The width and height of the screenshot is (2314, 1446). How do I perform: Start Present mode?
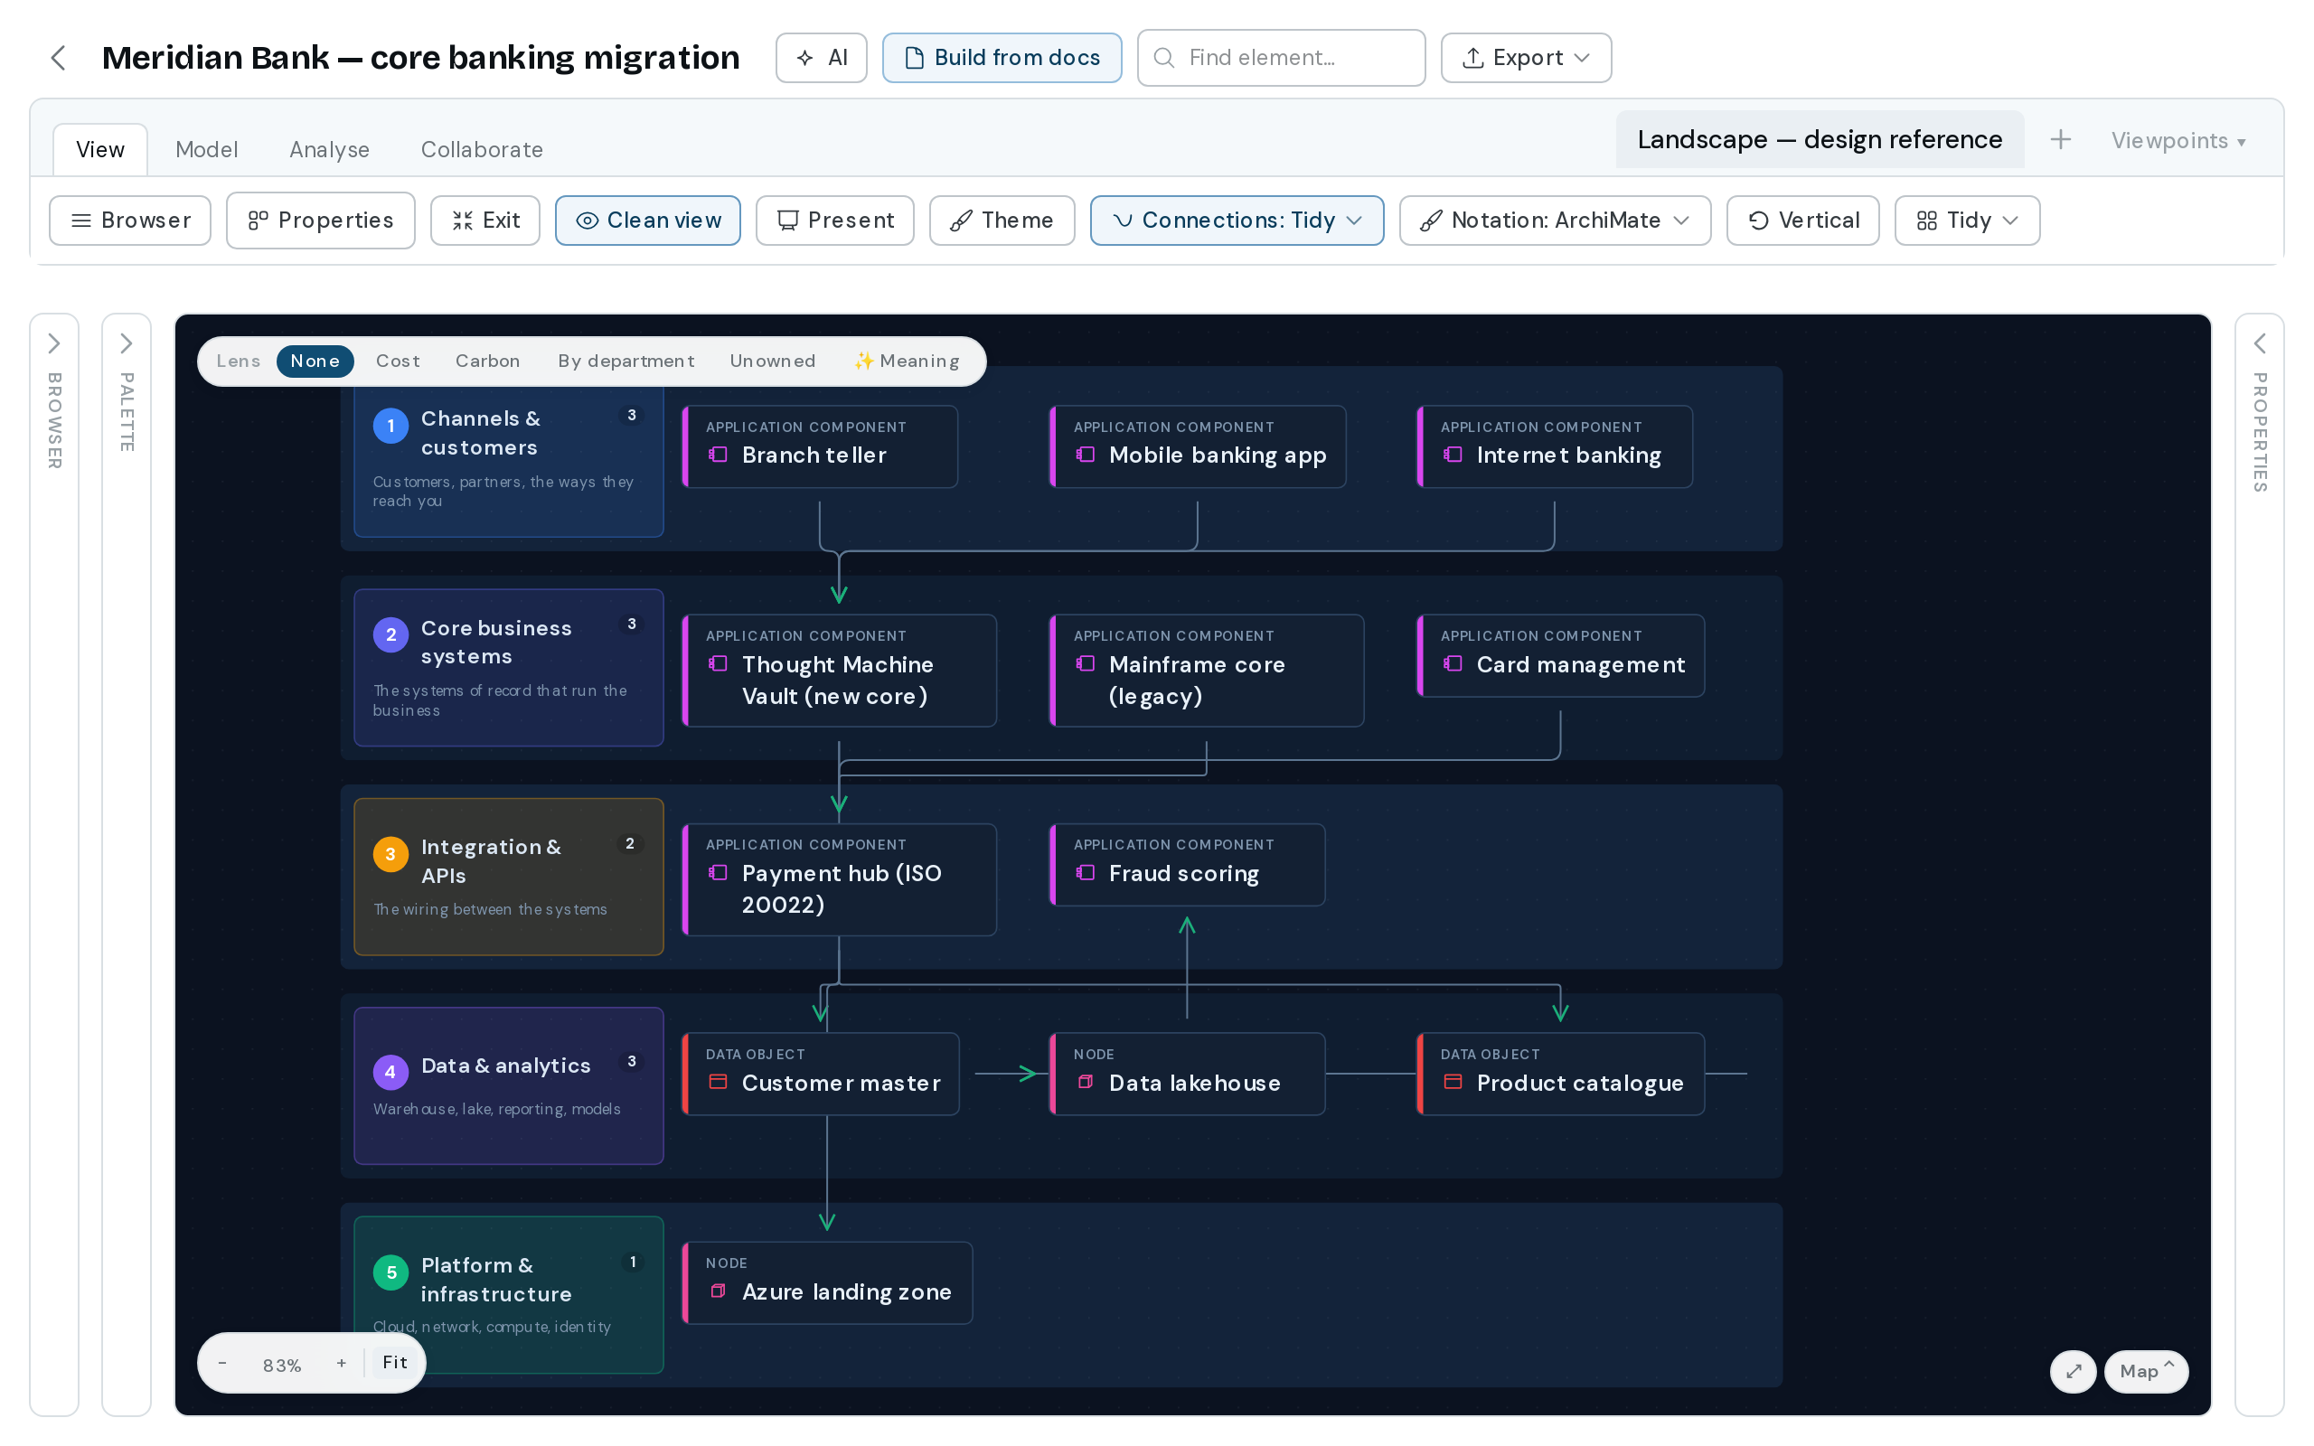pyautogui.click(x=835, y=220)
